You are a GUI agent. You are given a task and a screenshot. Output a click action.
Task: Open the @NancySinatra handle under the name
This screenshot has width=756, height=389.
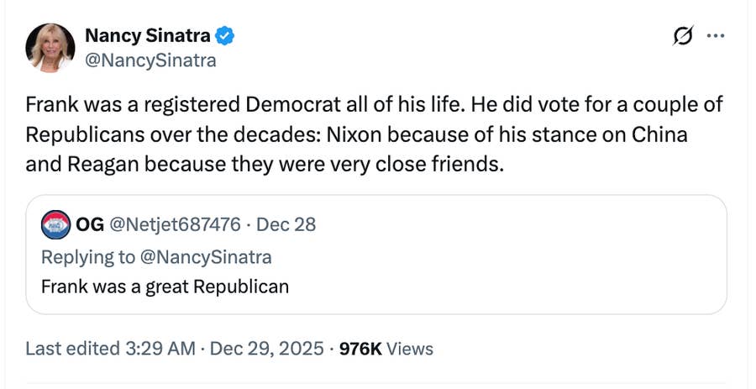coord(150,60)
